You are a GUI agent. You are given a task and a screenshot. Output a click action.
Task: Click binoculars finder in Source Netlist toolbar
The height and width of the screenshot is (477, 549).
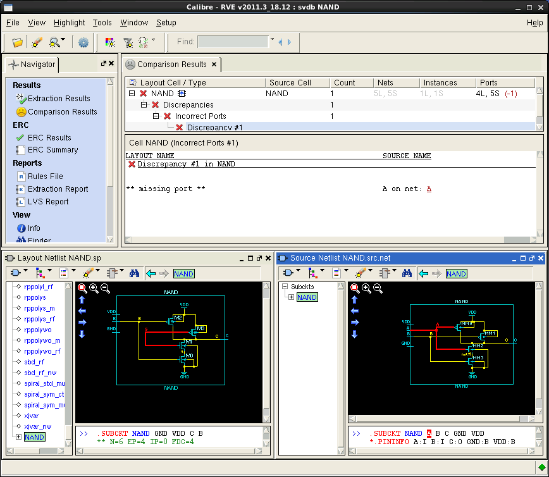point(407,273)
